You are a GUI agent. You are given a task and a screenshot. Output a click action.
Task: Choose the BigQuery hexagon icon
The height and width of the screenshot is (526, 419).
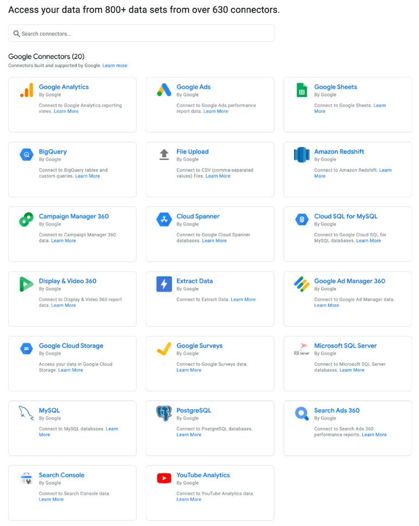coord(26,155)
